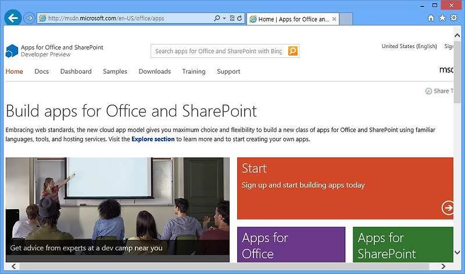
Task: Open the green Apps for SharePoint tile
Action: click(x=403, y=244)
